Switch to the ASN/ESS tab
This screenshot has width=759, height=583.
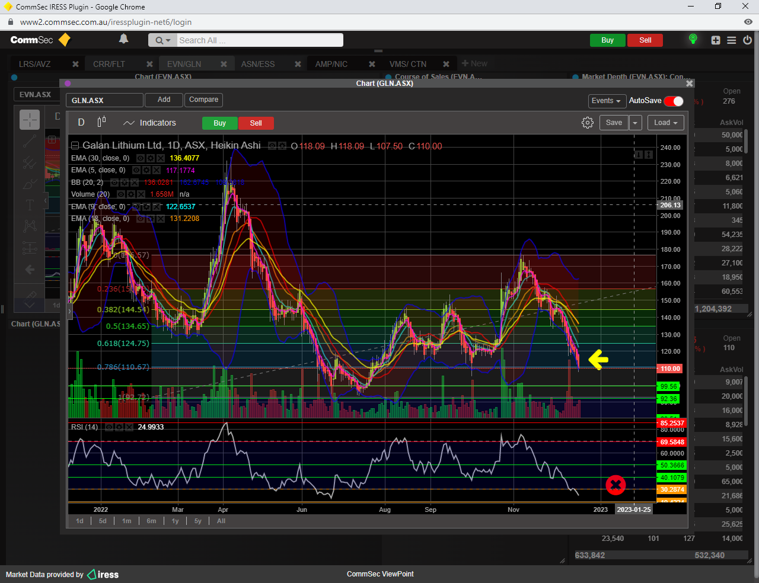coord(258,64)
